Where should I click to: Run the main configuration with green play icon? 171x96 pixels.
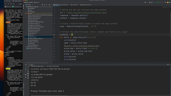(x=156, y=2)
